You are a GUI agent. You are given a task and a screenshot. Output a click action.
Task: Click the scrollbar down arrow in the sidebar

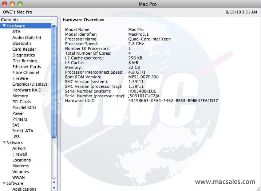[x=54, y=188]
